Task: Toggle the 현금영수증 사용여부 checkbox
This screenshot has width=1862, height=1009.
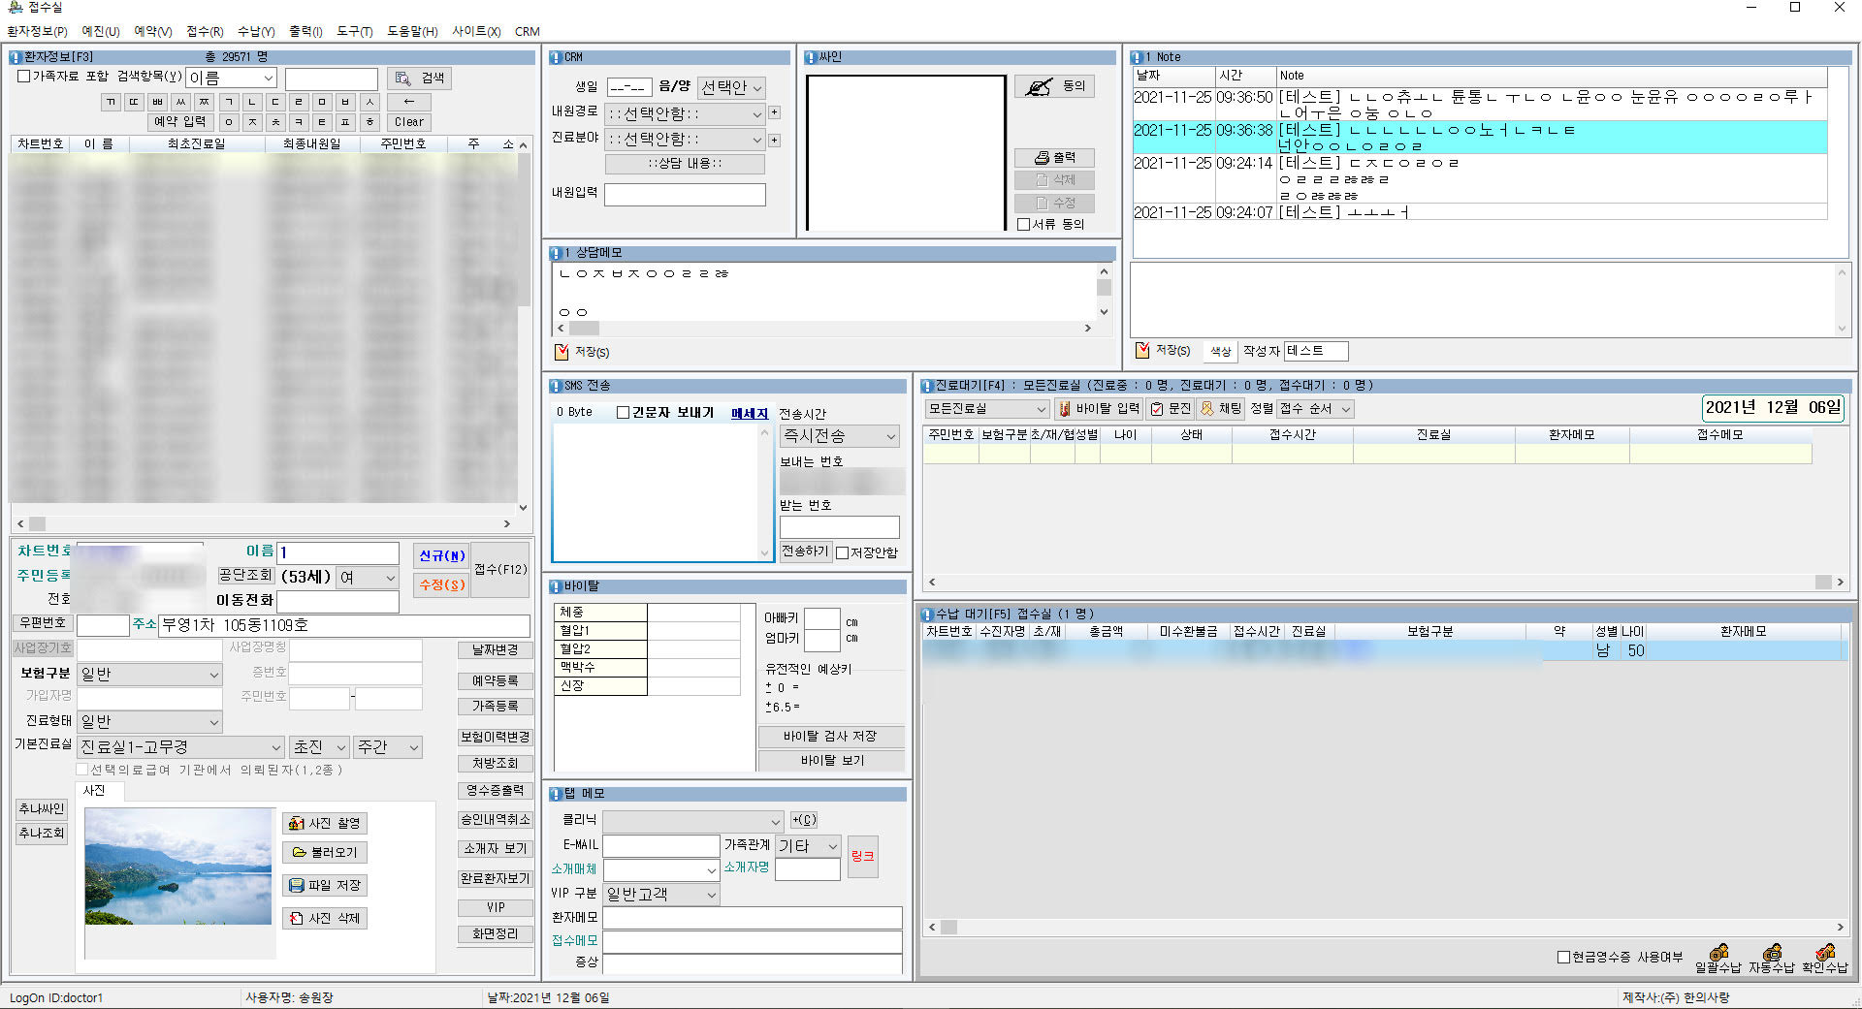Action: pyautogui.click(x=1563, y=957)
